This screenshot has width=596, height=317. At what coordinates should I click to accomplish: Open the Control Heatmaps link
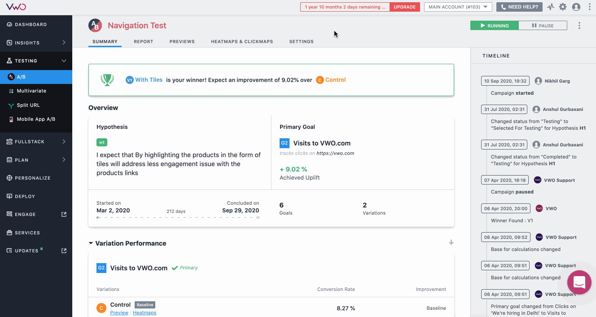(x=145, y=313)
